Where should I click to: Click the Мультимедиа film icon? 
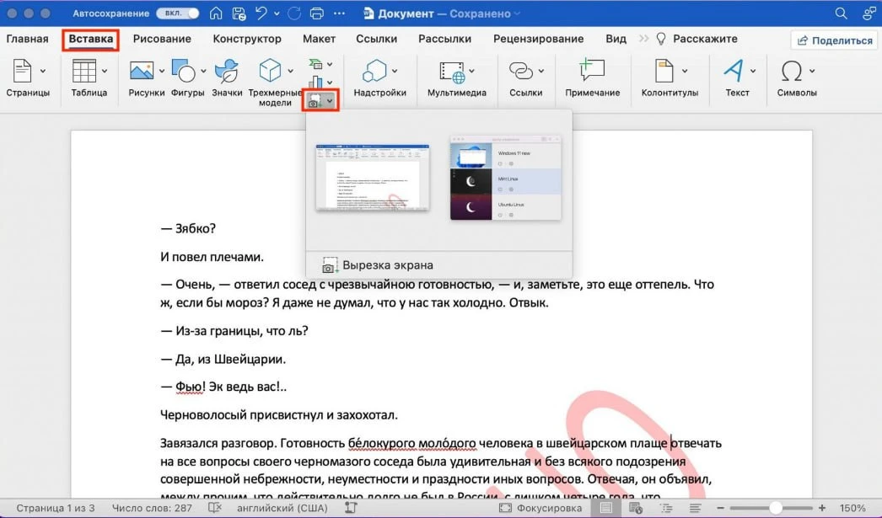452,72
